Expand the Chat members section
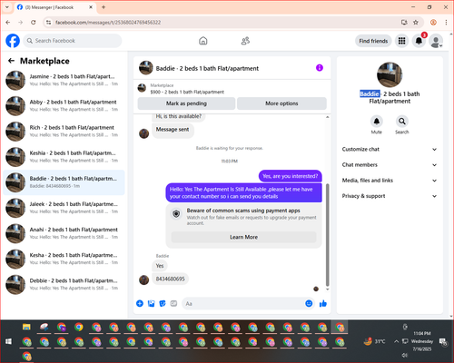The image size is (454, 363). pyautogui.click(x=390, y=165)
